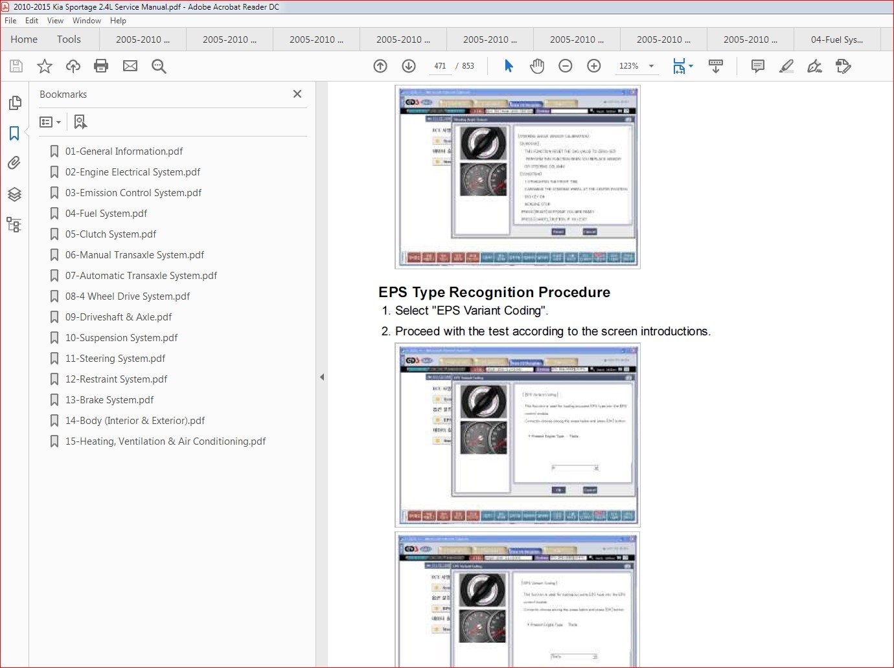Screen dimensions: 894x668
Task: Open the Window menu
Action: pyautogui.click(x=87, y=21)
